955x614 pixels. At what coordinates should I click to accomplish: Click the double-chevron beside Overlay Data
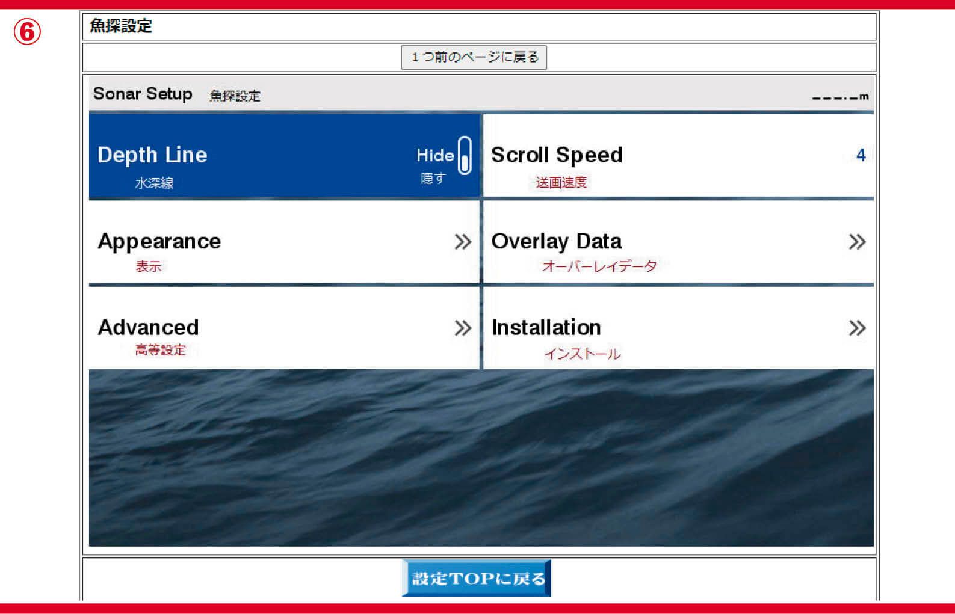[856, 242]
